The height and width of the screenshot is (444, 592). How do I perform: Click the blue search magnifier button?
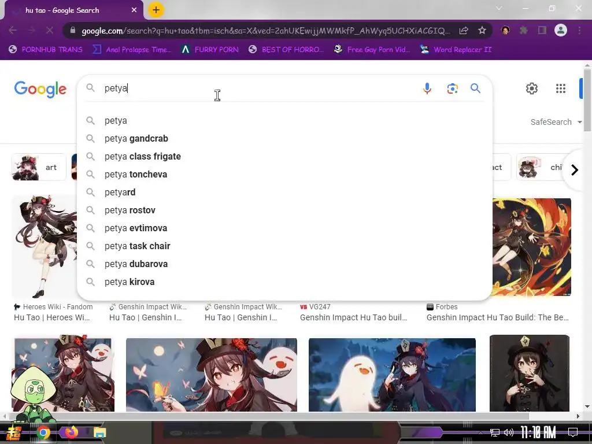point(475,88)
